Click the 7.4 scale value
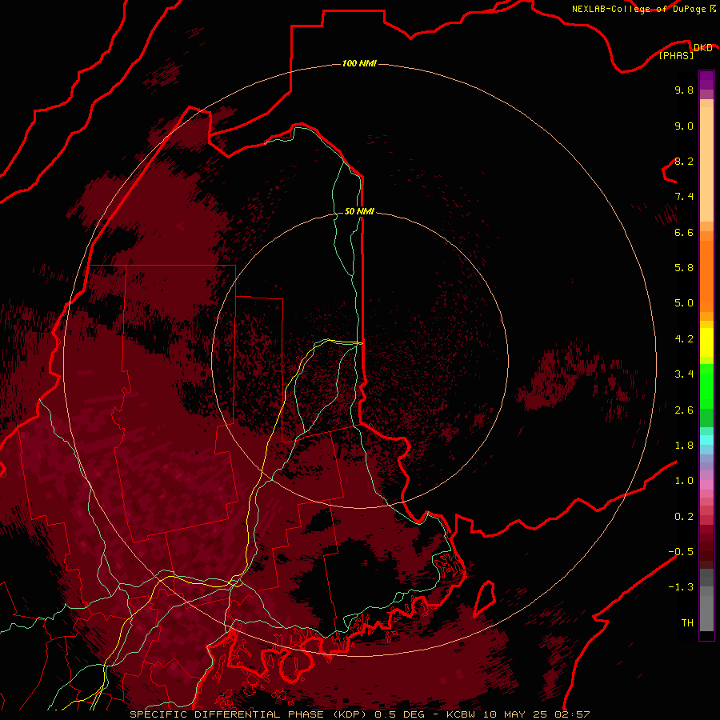This screenshot has height=720, width=720. tap(684, 197)
